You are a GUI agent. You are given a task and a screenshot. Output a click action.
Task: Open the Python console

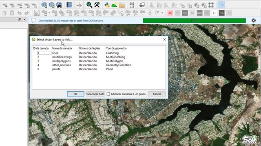(x=107, y=5)
